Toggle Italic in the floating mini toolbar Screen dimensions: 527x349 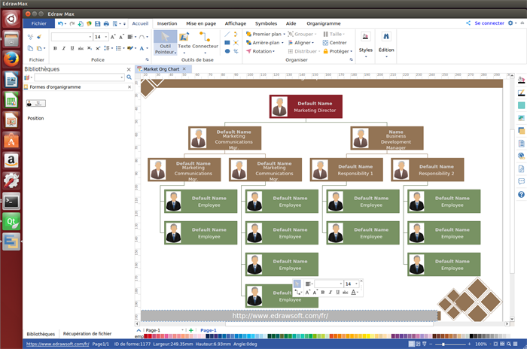pos(331,293)
